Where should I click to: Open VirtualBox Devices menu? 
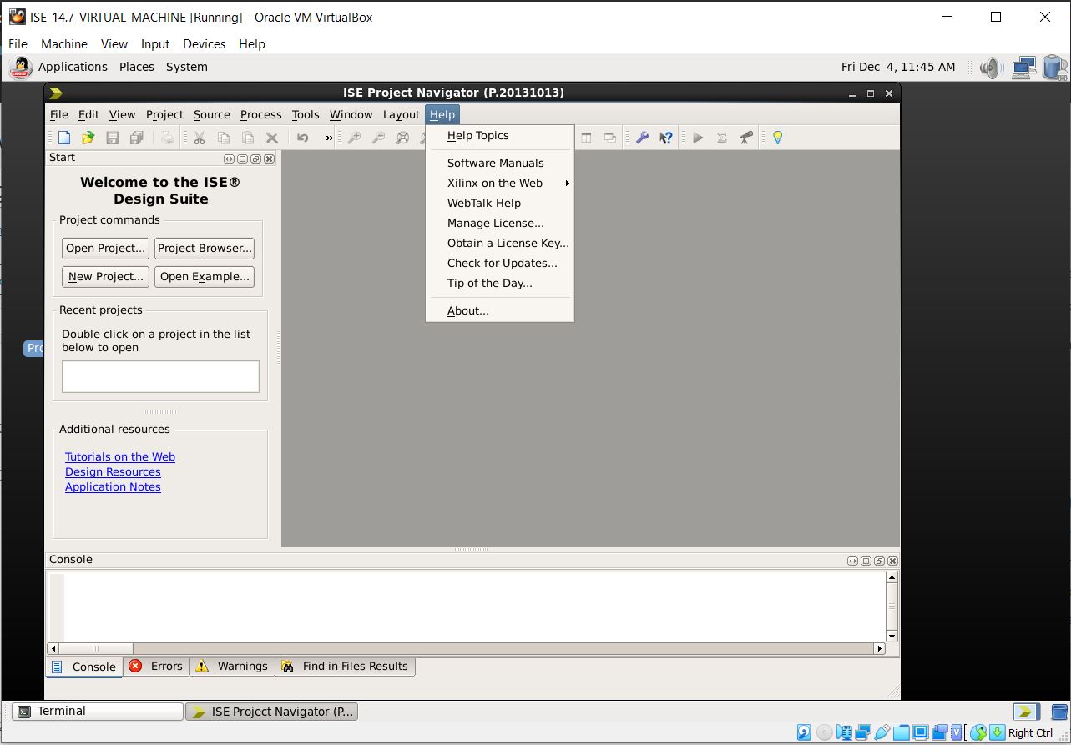click(205, 44)
